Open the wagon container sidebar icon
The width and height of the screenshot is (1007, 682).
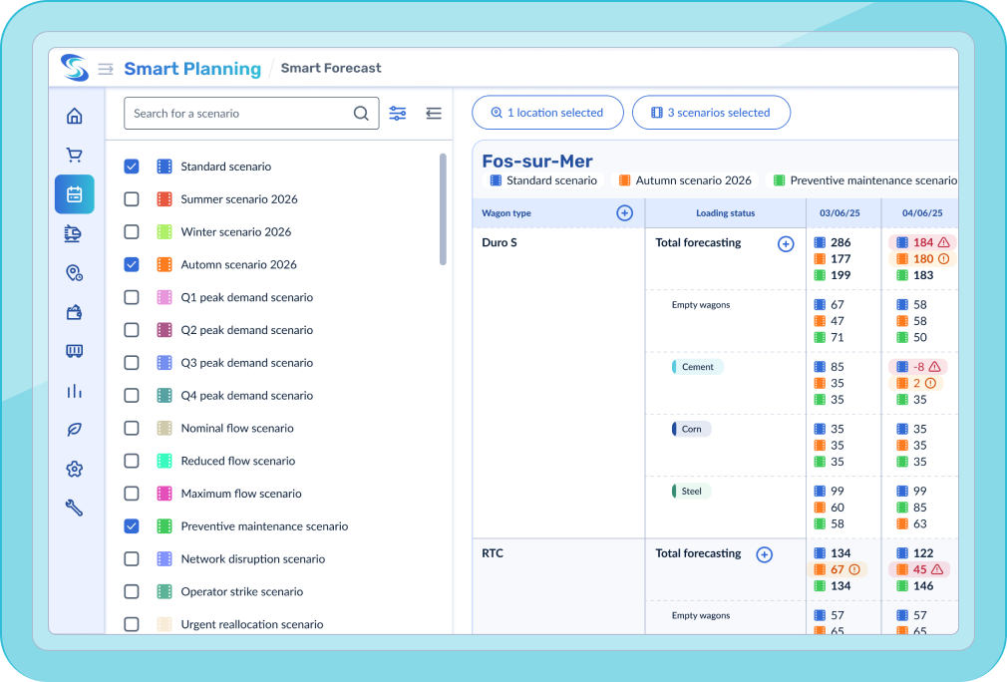75,351
